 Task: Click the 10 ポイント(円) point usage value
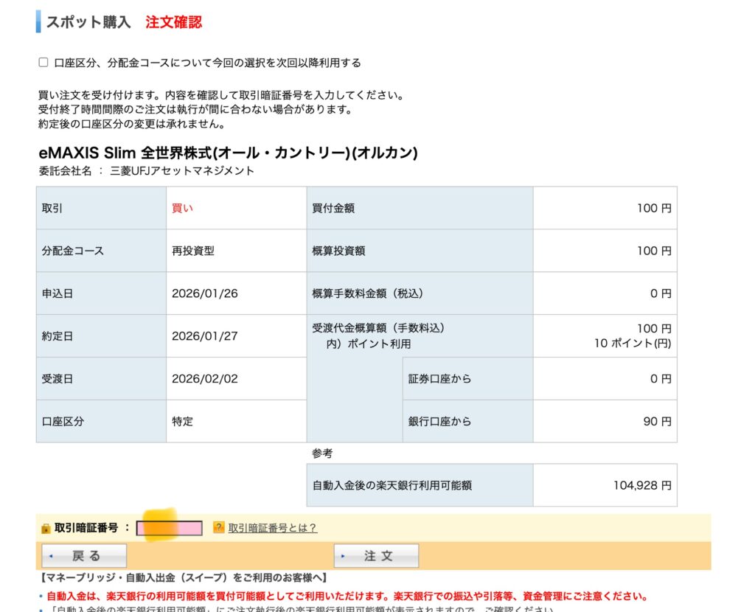633,344
